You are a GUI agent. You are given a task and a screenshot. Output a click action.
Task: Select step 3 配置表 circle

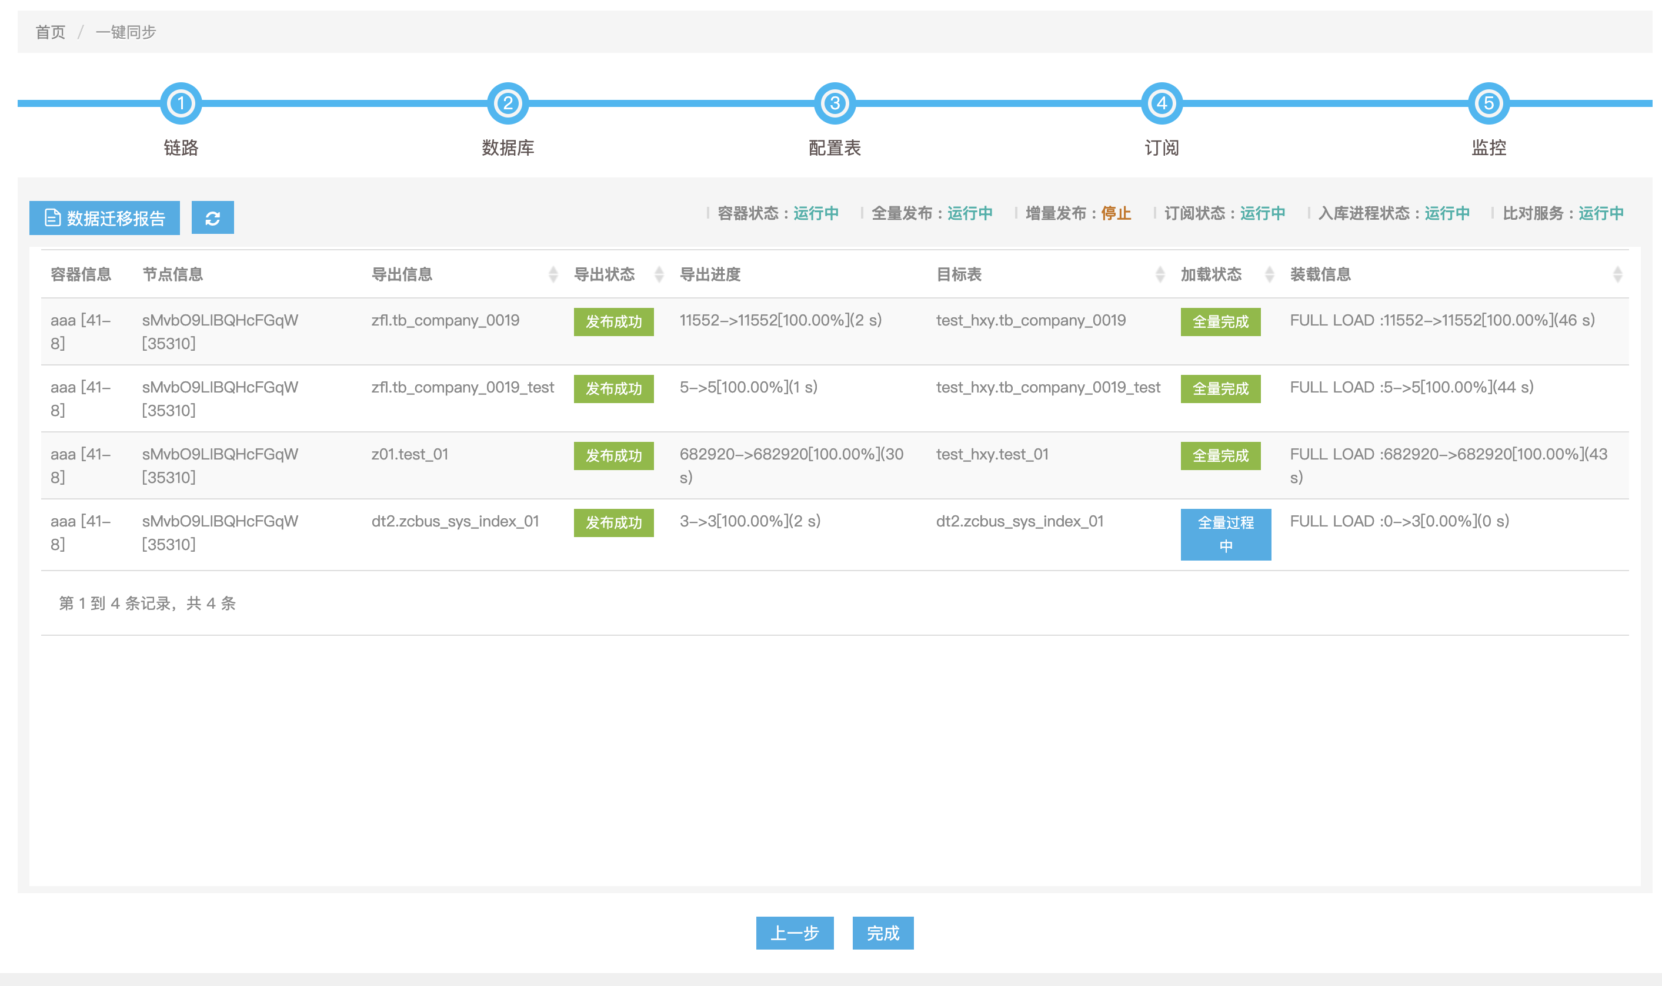[835, 103]
